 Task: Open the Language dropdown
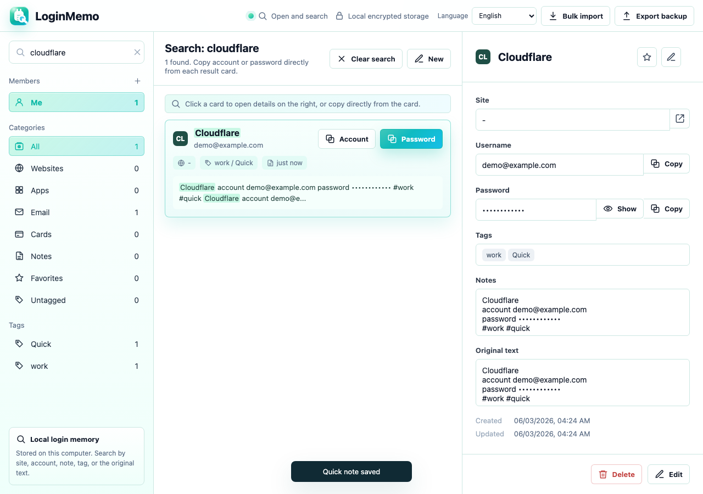pos(504,16)
